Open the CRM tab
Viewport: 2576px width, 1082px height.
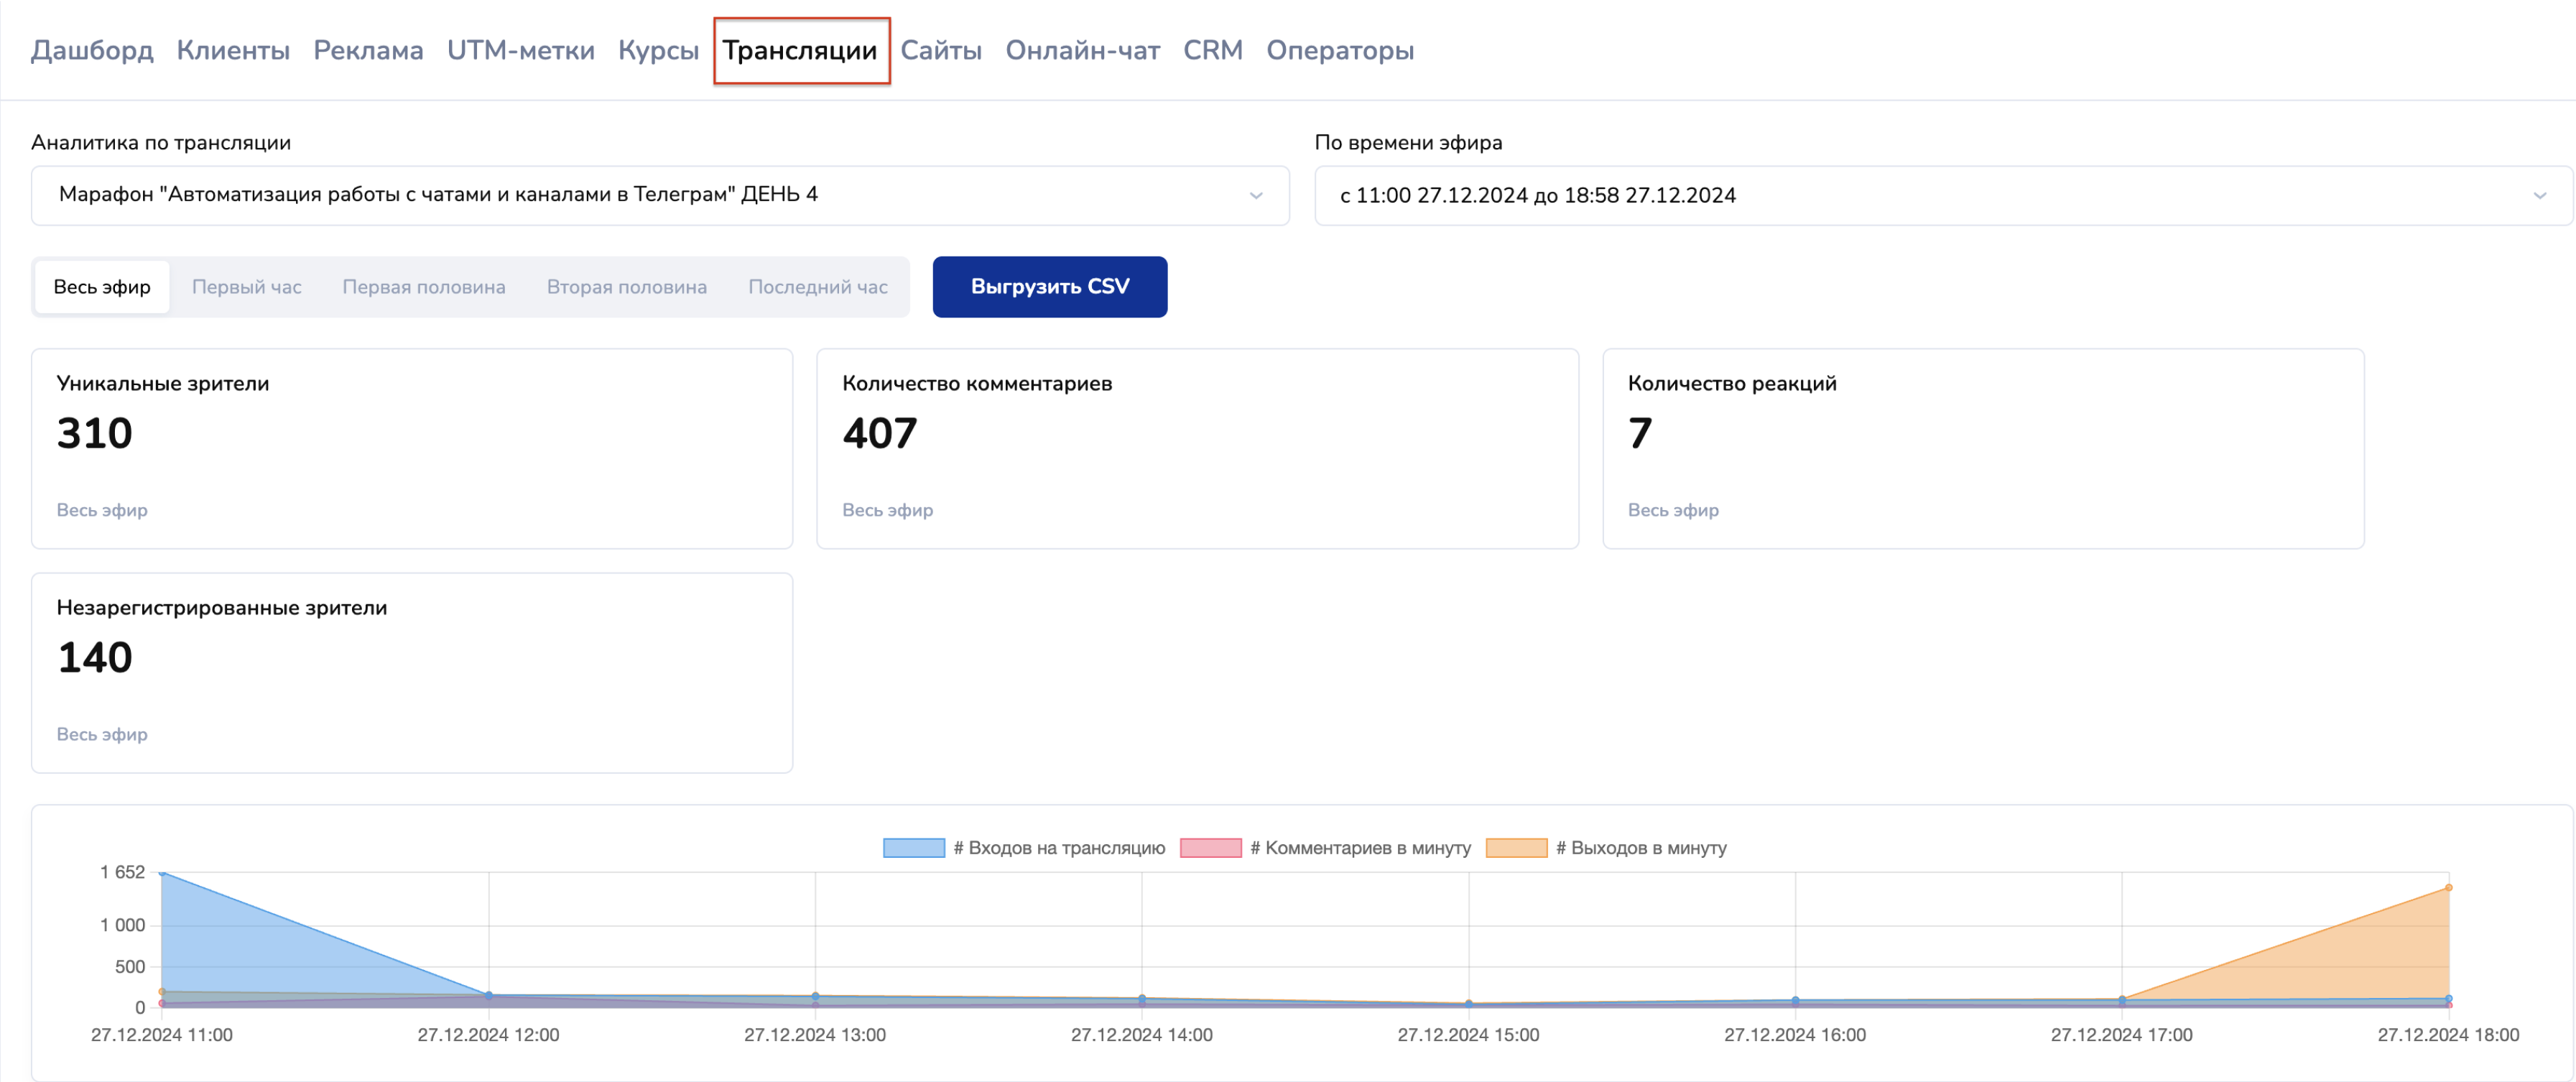tap(1212, 50)
